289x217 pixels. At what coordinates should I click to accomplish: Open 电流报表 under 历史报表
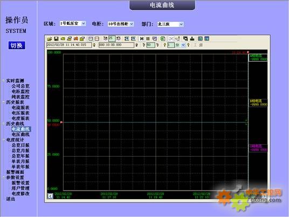pyautogui.click(x=20, y=107)
